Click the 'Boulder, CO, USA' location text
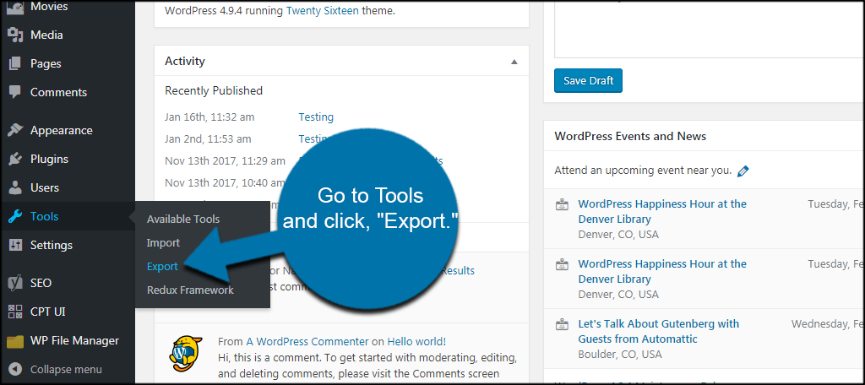The image size is (865, 385). [x=618, y=354]
